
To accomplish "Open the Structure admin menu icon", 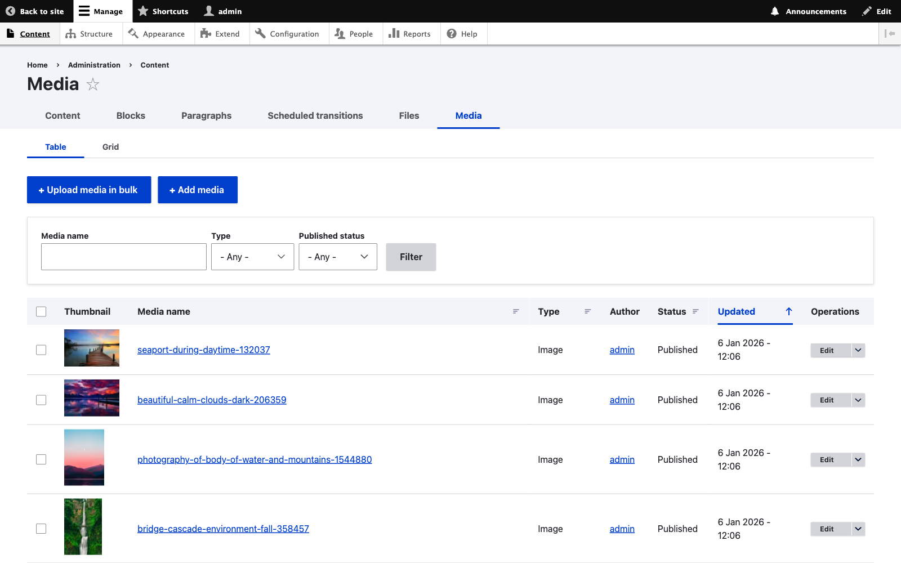I will [71, 33].
